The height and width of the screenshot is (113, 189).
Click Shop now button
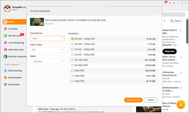pyautogui.click(x=170, y=51)
